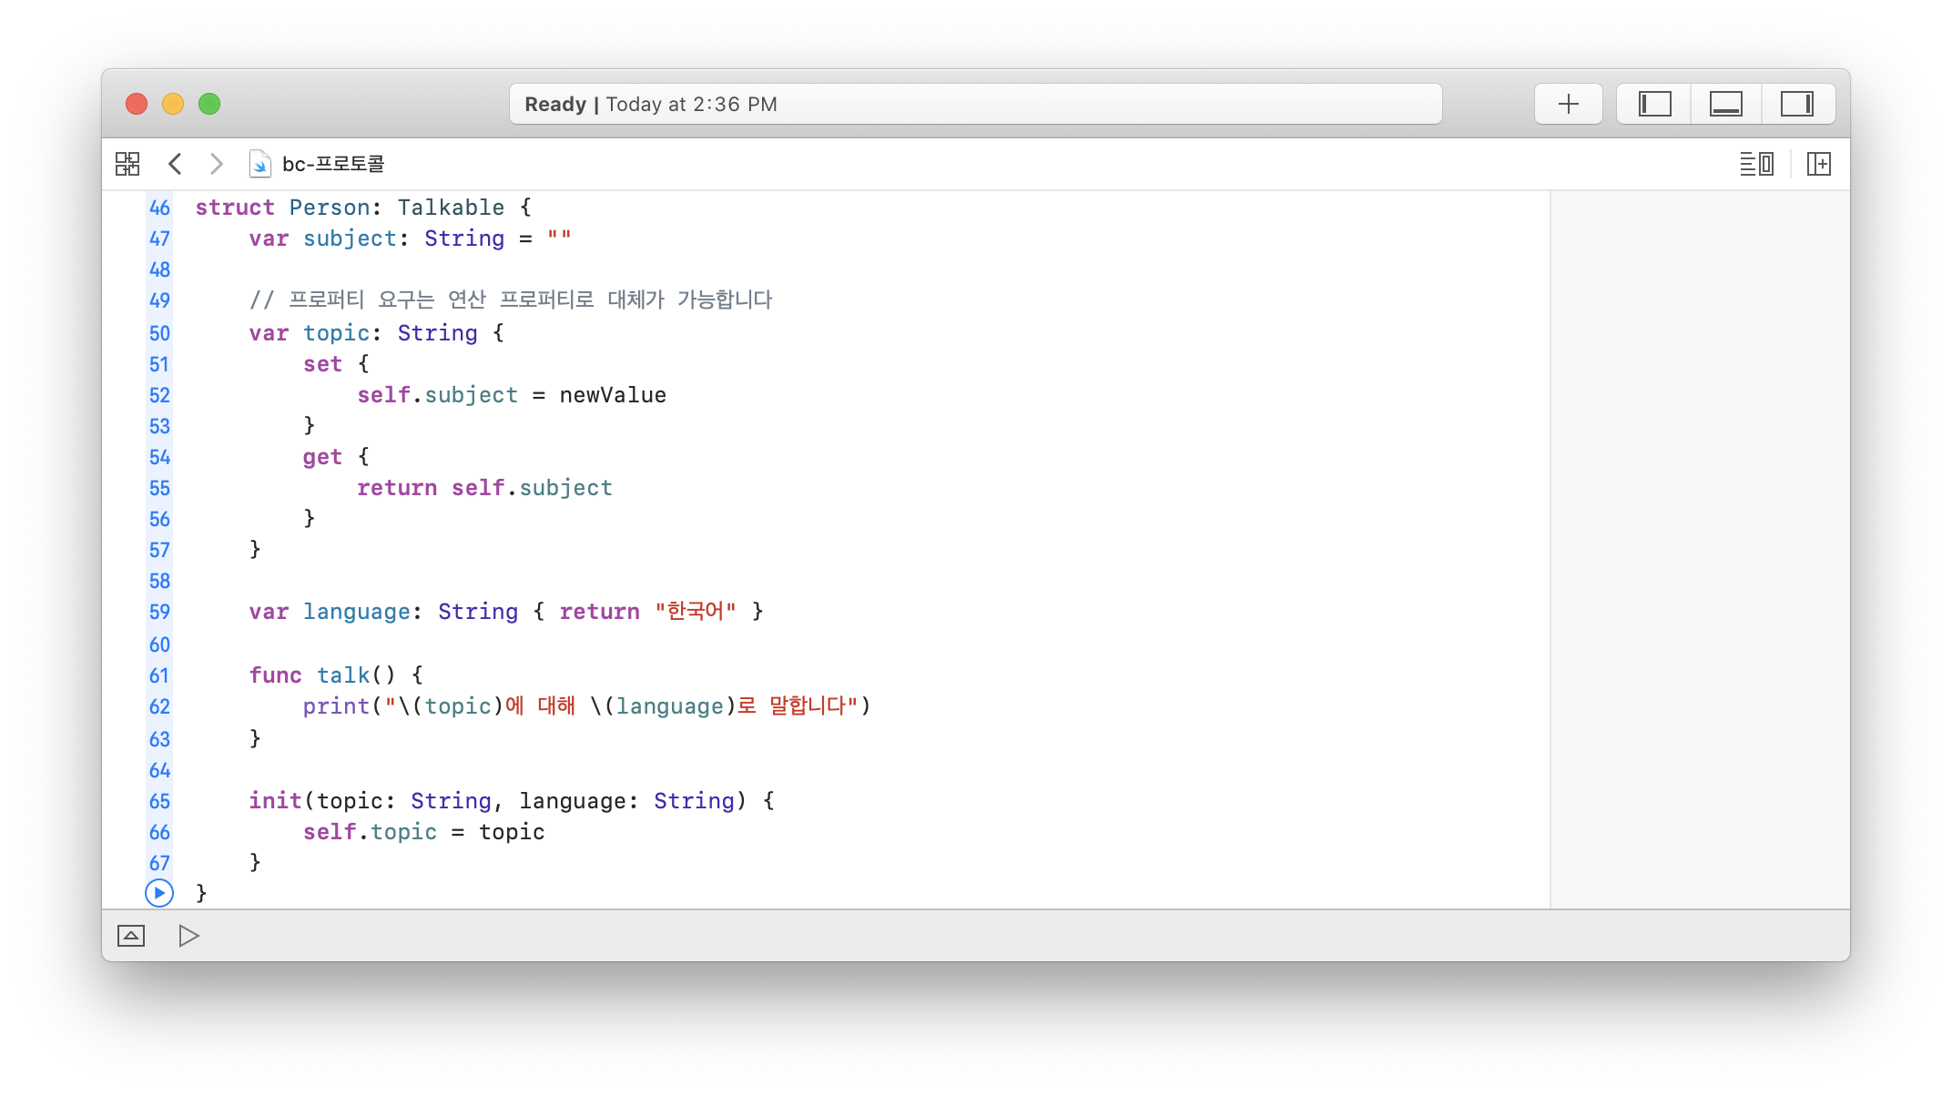1952x1096 pixels.
Task: Click the results sidebar on right
Action: [1699, 546]
